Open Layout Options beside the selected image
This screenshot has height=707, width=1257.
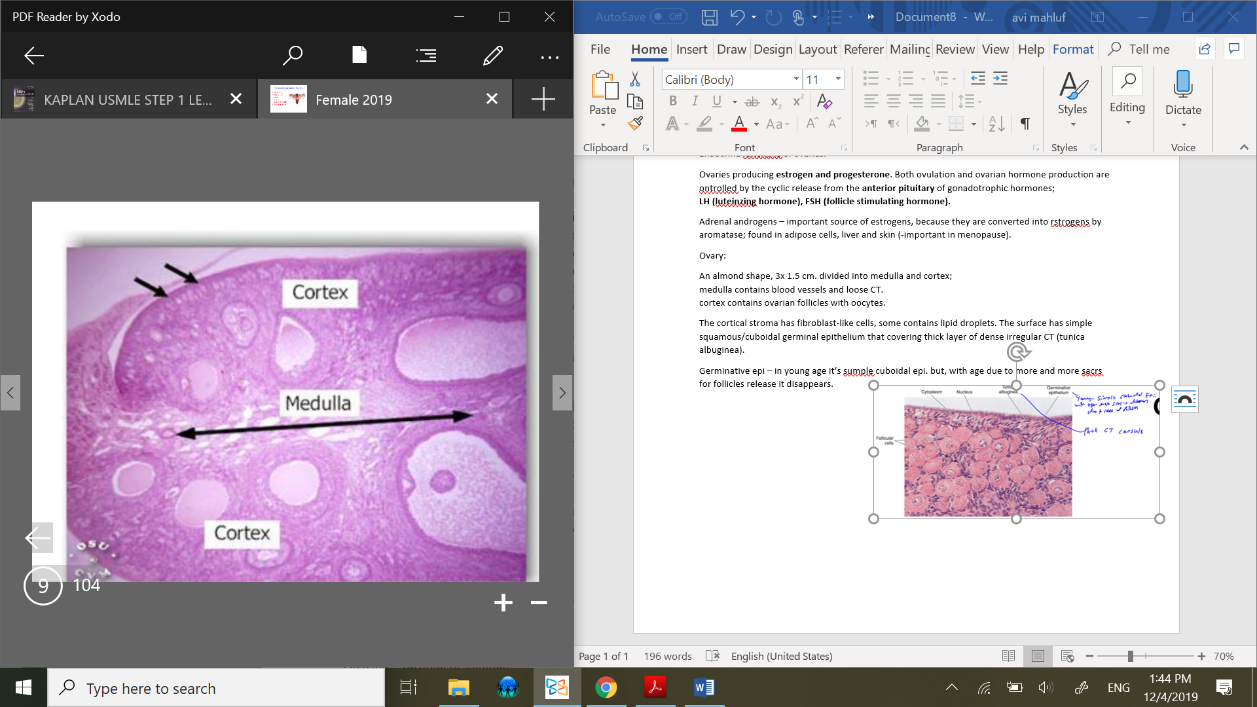click(1184, 399)
